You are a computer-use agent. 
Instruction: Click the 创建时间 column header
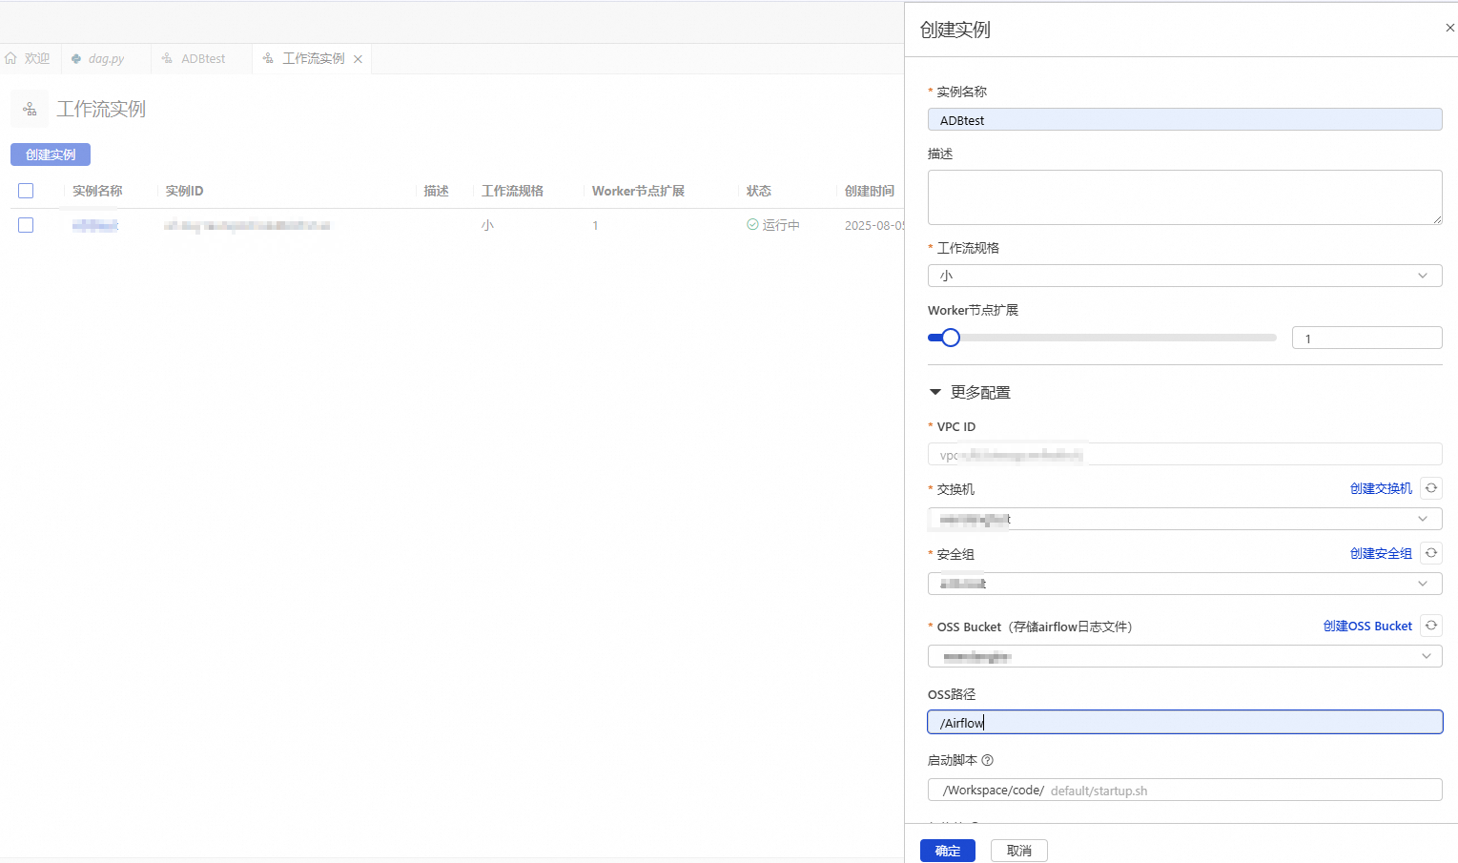[870, 191]
